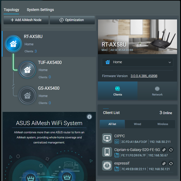
Task: Click the TUF-AX5400 clients count 0
Action: coord(50,77)
